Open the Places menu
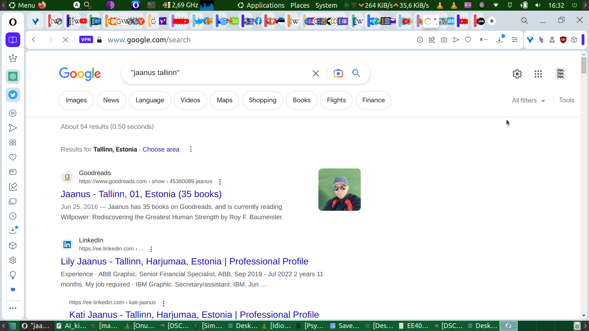The width and height of the screenshot is (589, 331). 300,5
